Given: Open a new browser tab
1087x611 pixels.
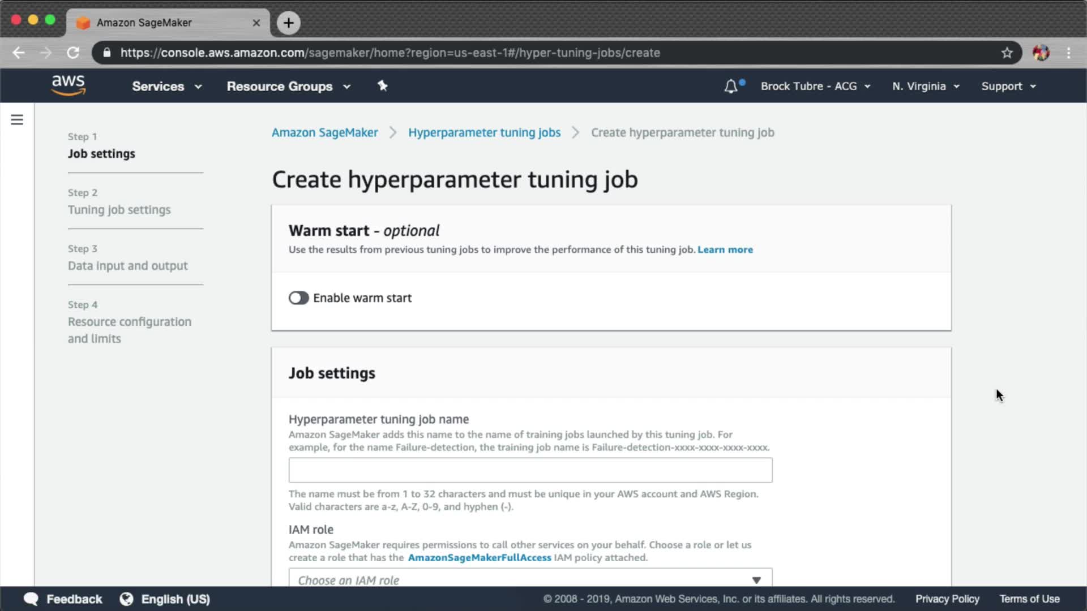Looking at the screenshot, I should pos(288,23).
